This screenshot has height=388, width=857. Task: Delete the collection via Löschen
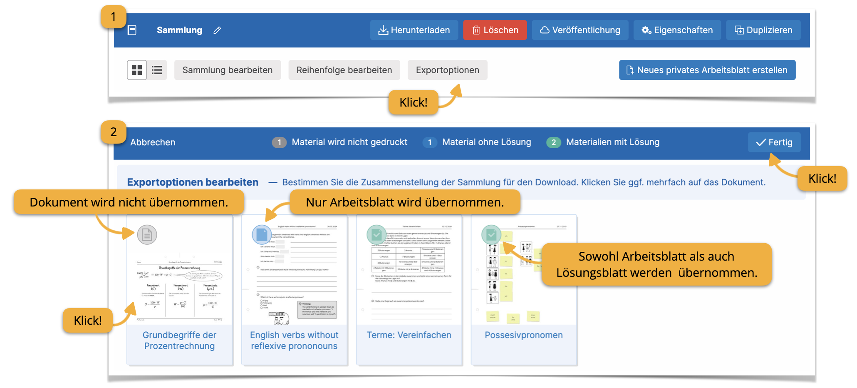click(495, 30)
